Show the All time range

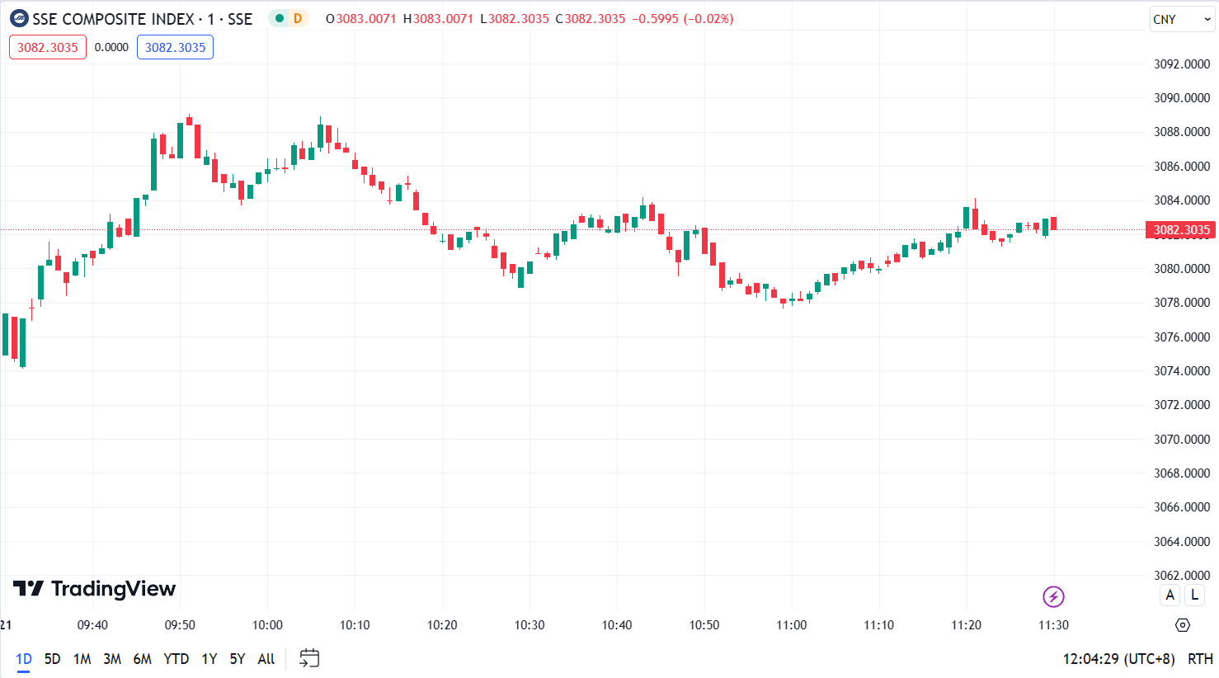pyautogui.click(x=266, y=659)
